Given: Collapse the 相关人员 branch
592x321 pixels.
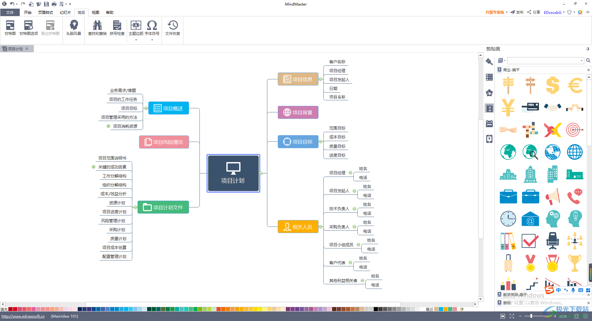Looking at the screenshot, I should [321, 227].
